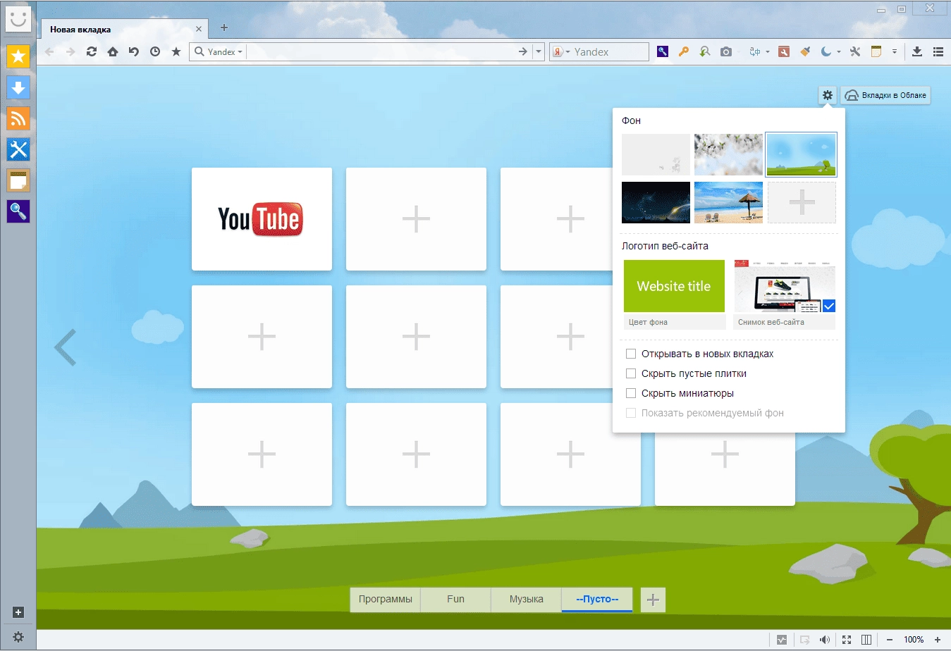This screenshot has width=951, height=651.
Task: Select the beach umbrella background thumbnail
Action: 728,202
